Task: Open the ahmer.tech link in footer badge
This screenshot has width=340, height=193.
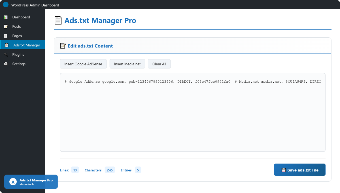Action: coord(27,184)
